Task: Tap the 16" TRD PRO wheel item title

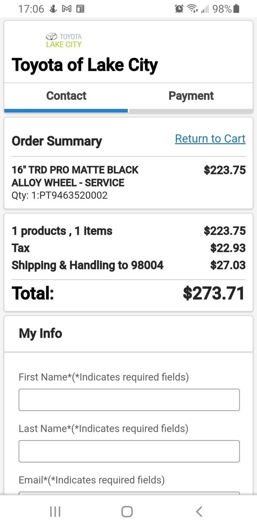Action: pyautogui.click(x=75, y=176)
